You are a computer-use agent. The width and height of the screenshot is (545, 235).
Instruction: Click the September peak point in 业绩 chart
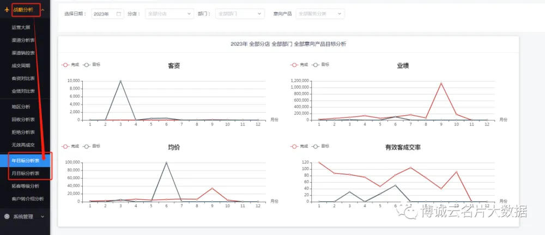441,83
